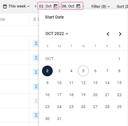This screenshot has width=128, height=126.
Task: Open the start date calendar icon
Action: click(55, 6)
